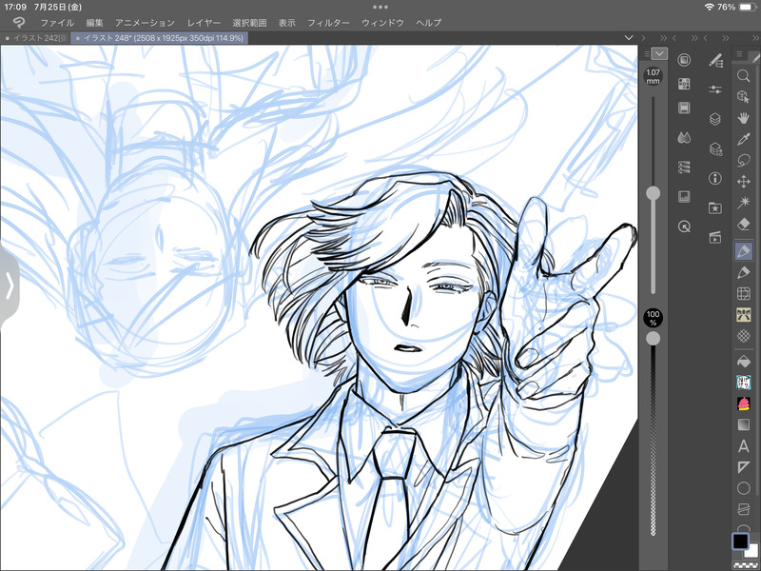
Task: Select the Hand move-view tool
Action: pyautogui.click(x=743, y=117)
